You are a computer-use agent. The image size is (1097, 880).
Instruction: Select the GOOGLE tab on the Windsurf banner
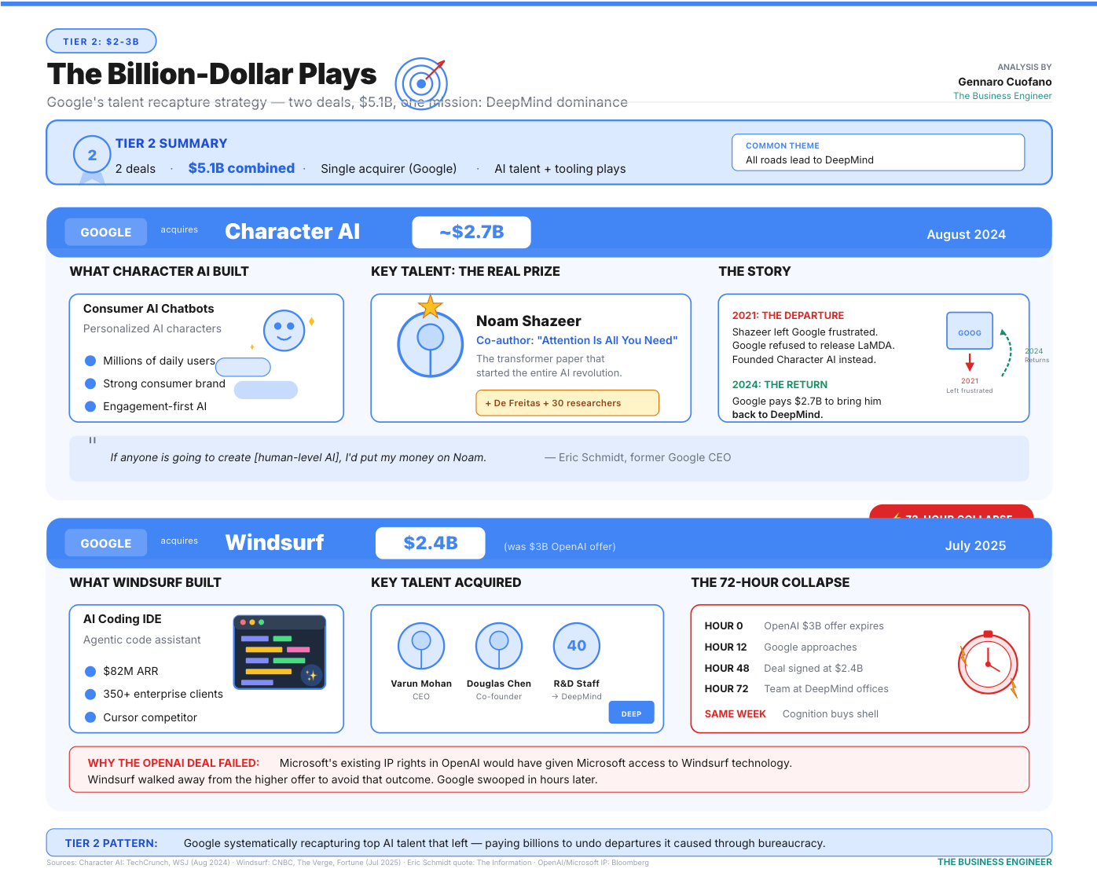pos(105,543)
